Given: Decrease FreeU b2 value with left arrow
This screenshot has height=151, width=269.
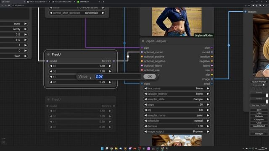Looking at the screenshot, I should pyautogui.click(x=51, y=71).
